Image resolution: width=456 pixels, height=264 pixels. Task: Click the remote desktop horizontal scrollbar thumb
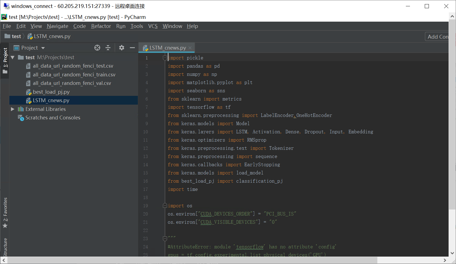click(x=192, y=260)
